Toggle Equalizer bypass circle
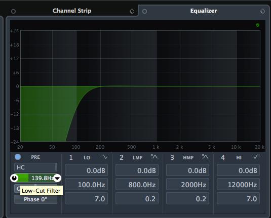Viewport: 271px width, 218px height. coord(145,12)
